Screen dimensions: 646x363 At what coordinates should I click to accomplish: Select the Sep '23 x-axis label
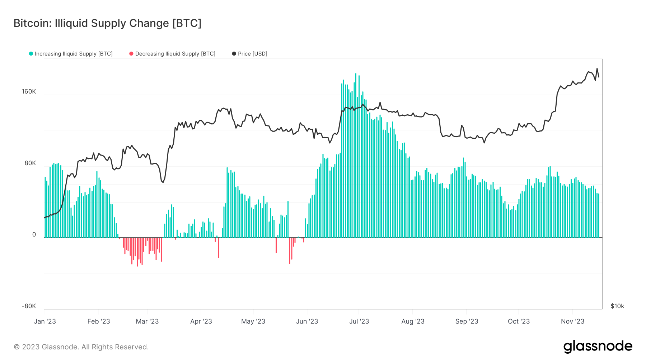(467, 321)
